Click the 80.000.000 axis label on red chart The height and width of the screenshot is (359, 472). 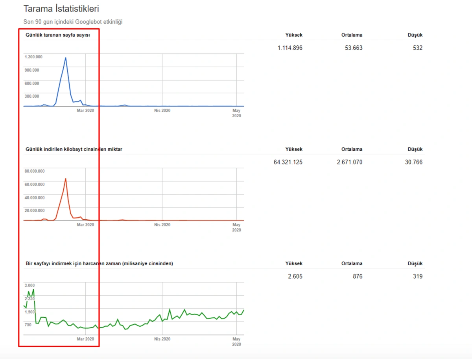click(35, 171)
